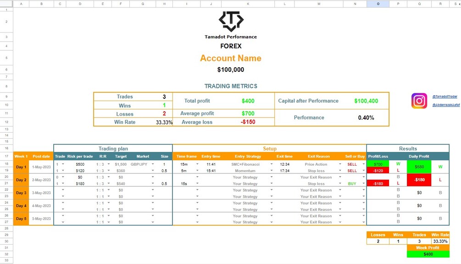Click the Risk per trade column header

coord(80,156)
